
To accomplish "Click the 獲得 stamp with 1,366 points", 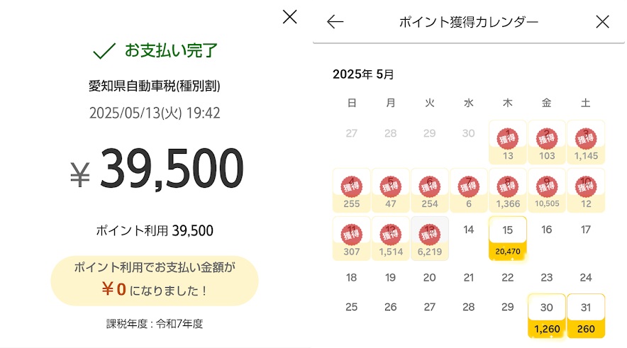I will (x=507, y=187).
